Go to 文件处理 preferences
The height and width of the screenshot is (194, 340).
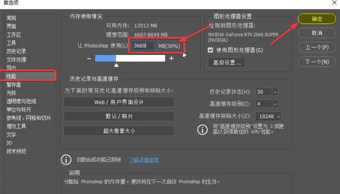[16, 60]
